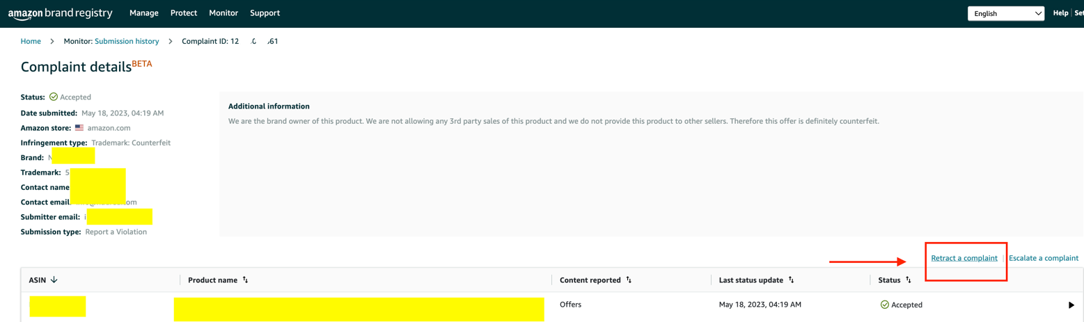
Task: Sort table by ASIN arrow icon
Action: (x=54, y=280)
